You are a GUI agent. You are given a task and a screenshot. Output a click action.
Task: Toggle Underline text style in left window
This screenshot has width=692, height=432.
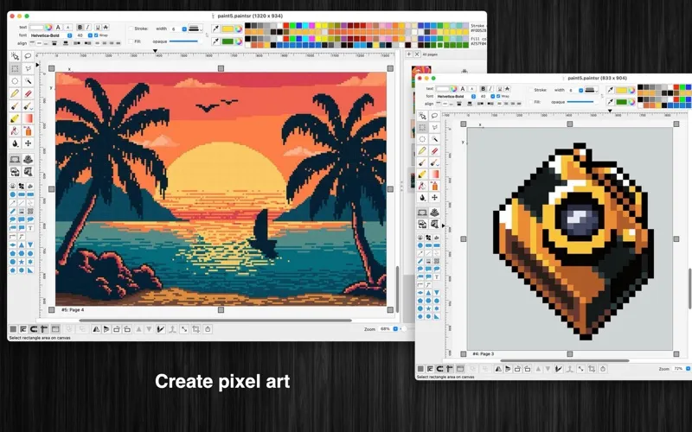coord(98,28)
